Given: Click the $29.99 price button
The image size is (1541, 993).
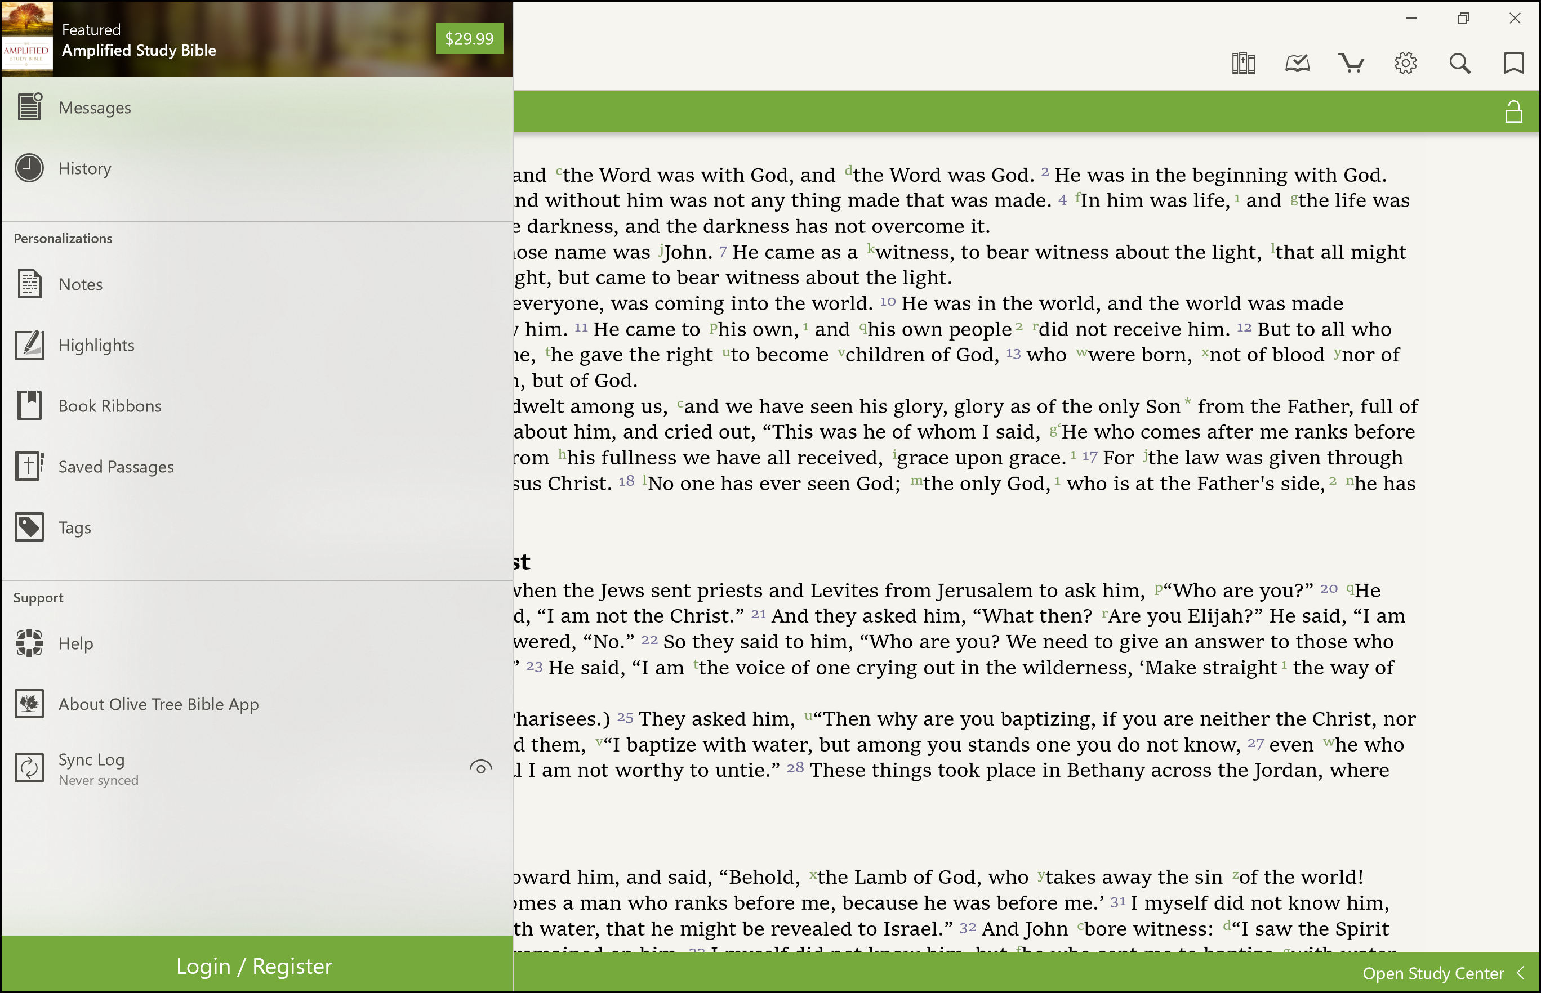Looking at the screenshot, I should pyautogui.click(x=469, y=39).
